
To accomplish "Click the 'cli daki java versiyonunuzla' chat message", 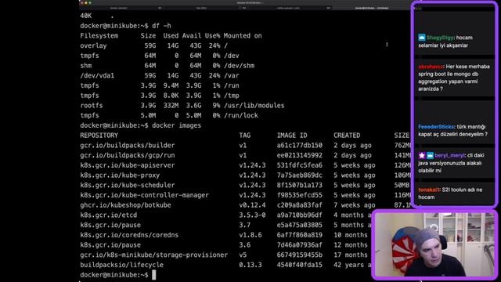I will coord(451,163).
